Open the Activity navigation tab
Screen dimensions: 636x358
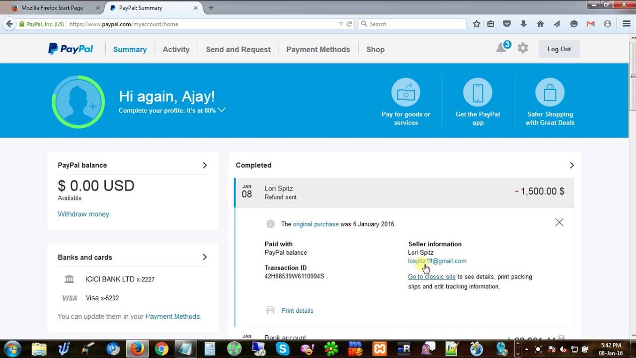click(x=176, y=49)
